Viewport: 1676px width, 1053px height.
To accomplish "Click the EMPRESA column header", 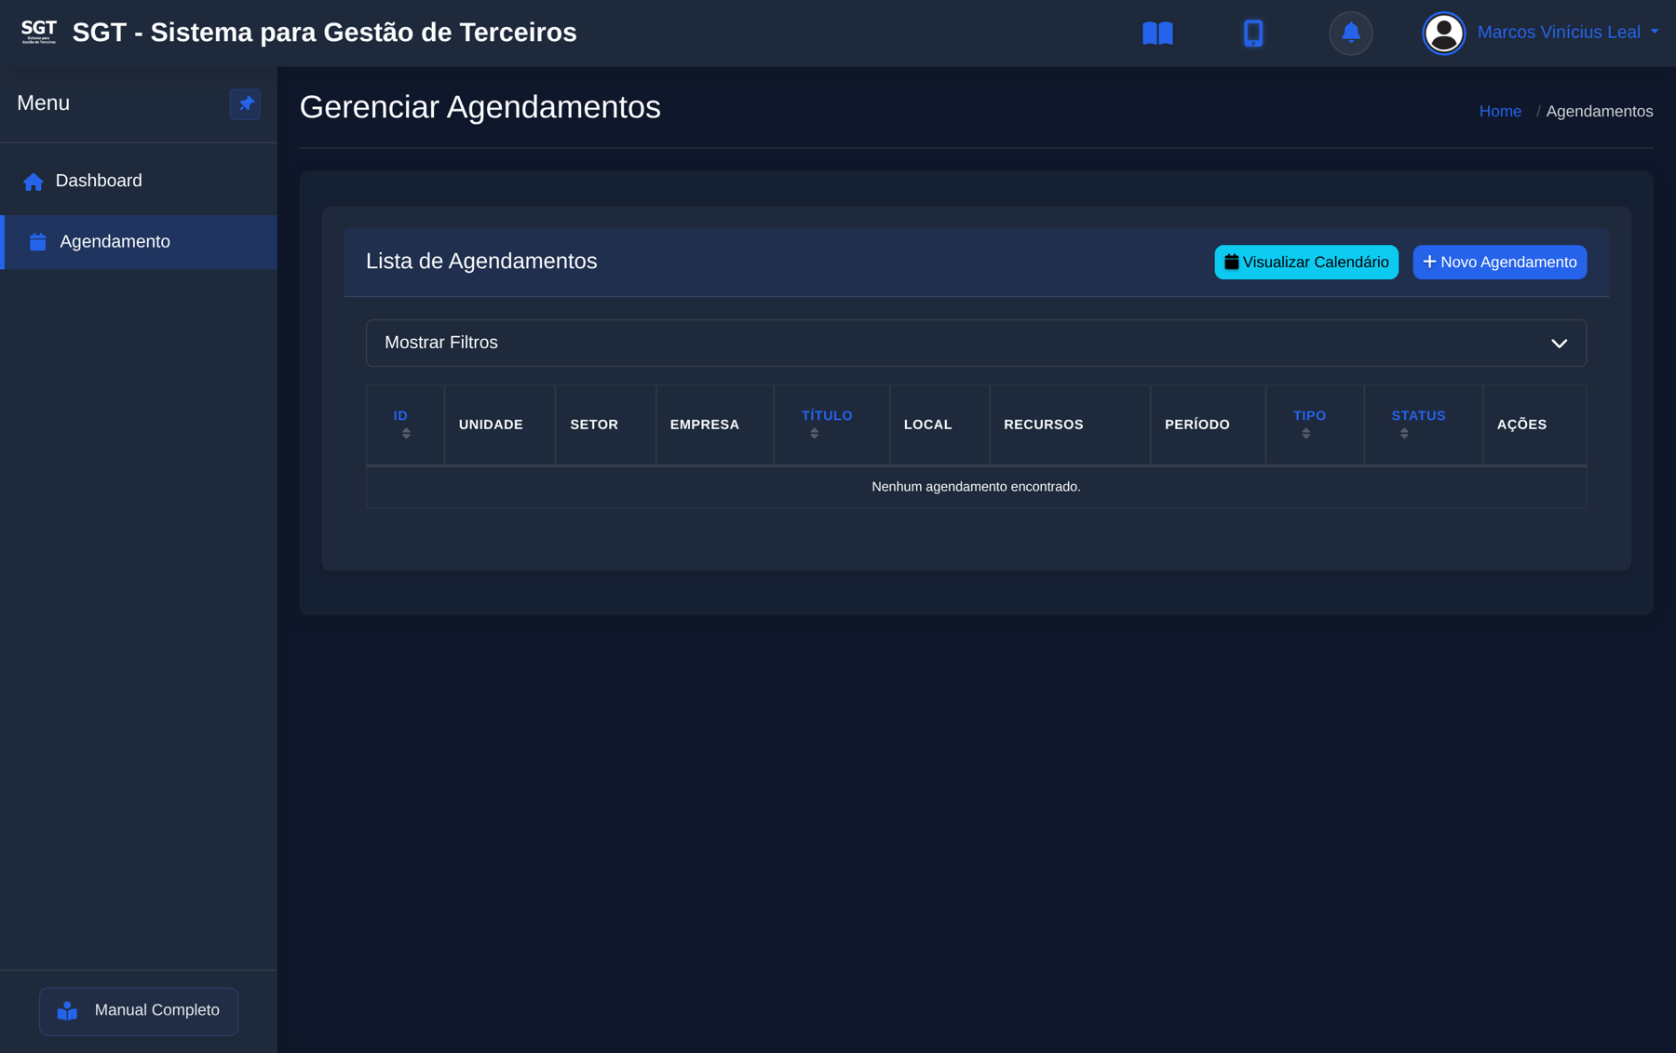I will pyautogui.click(x=704, y=425).
